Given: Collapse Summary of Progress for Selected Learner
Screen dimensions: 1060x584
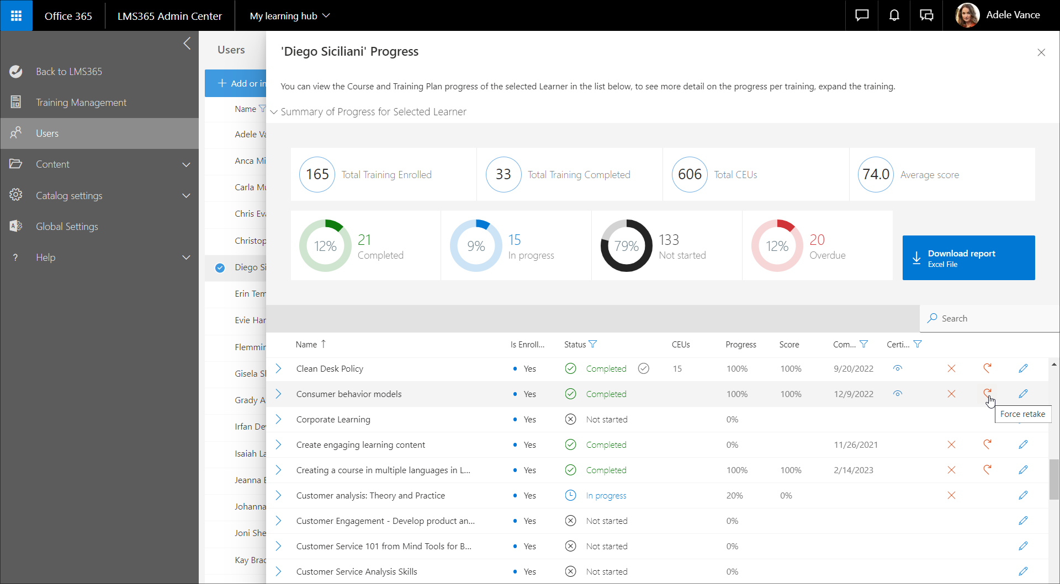Looking at the screenshot, I should click(x=274, y=112).
